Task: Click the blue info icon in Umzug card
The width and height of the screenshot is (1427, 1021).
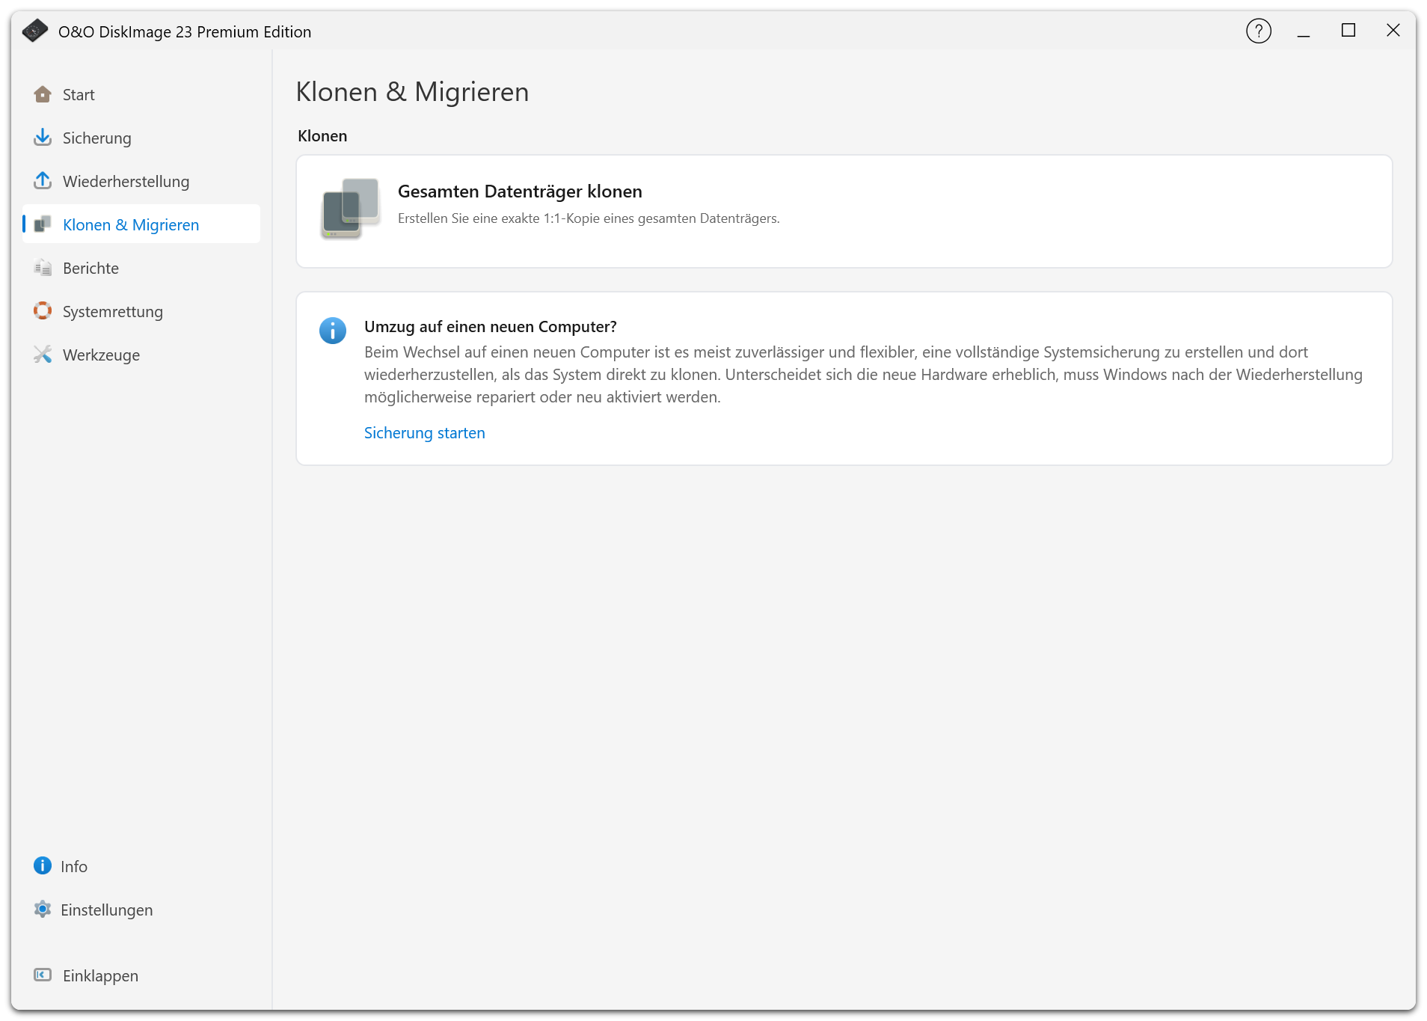Action: click(x=333, y=330)
